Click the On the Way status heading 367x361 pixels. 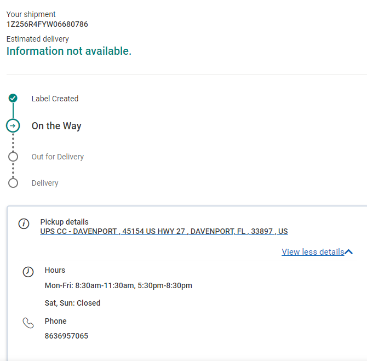[x=56, y=126]
